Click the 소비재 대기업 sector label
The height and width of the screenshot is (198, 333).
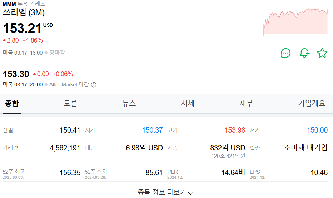[305, 148]
